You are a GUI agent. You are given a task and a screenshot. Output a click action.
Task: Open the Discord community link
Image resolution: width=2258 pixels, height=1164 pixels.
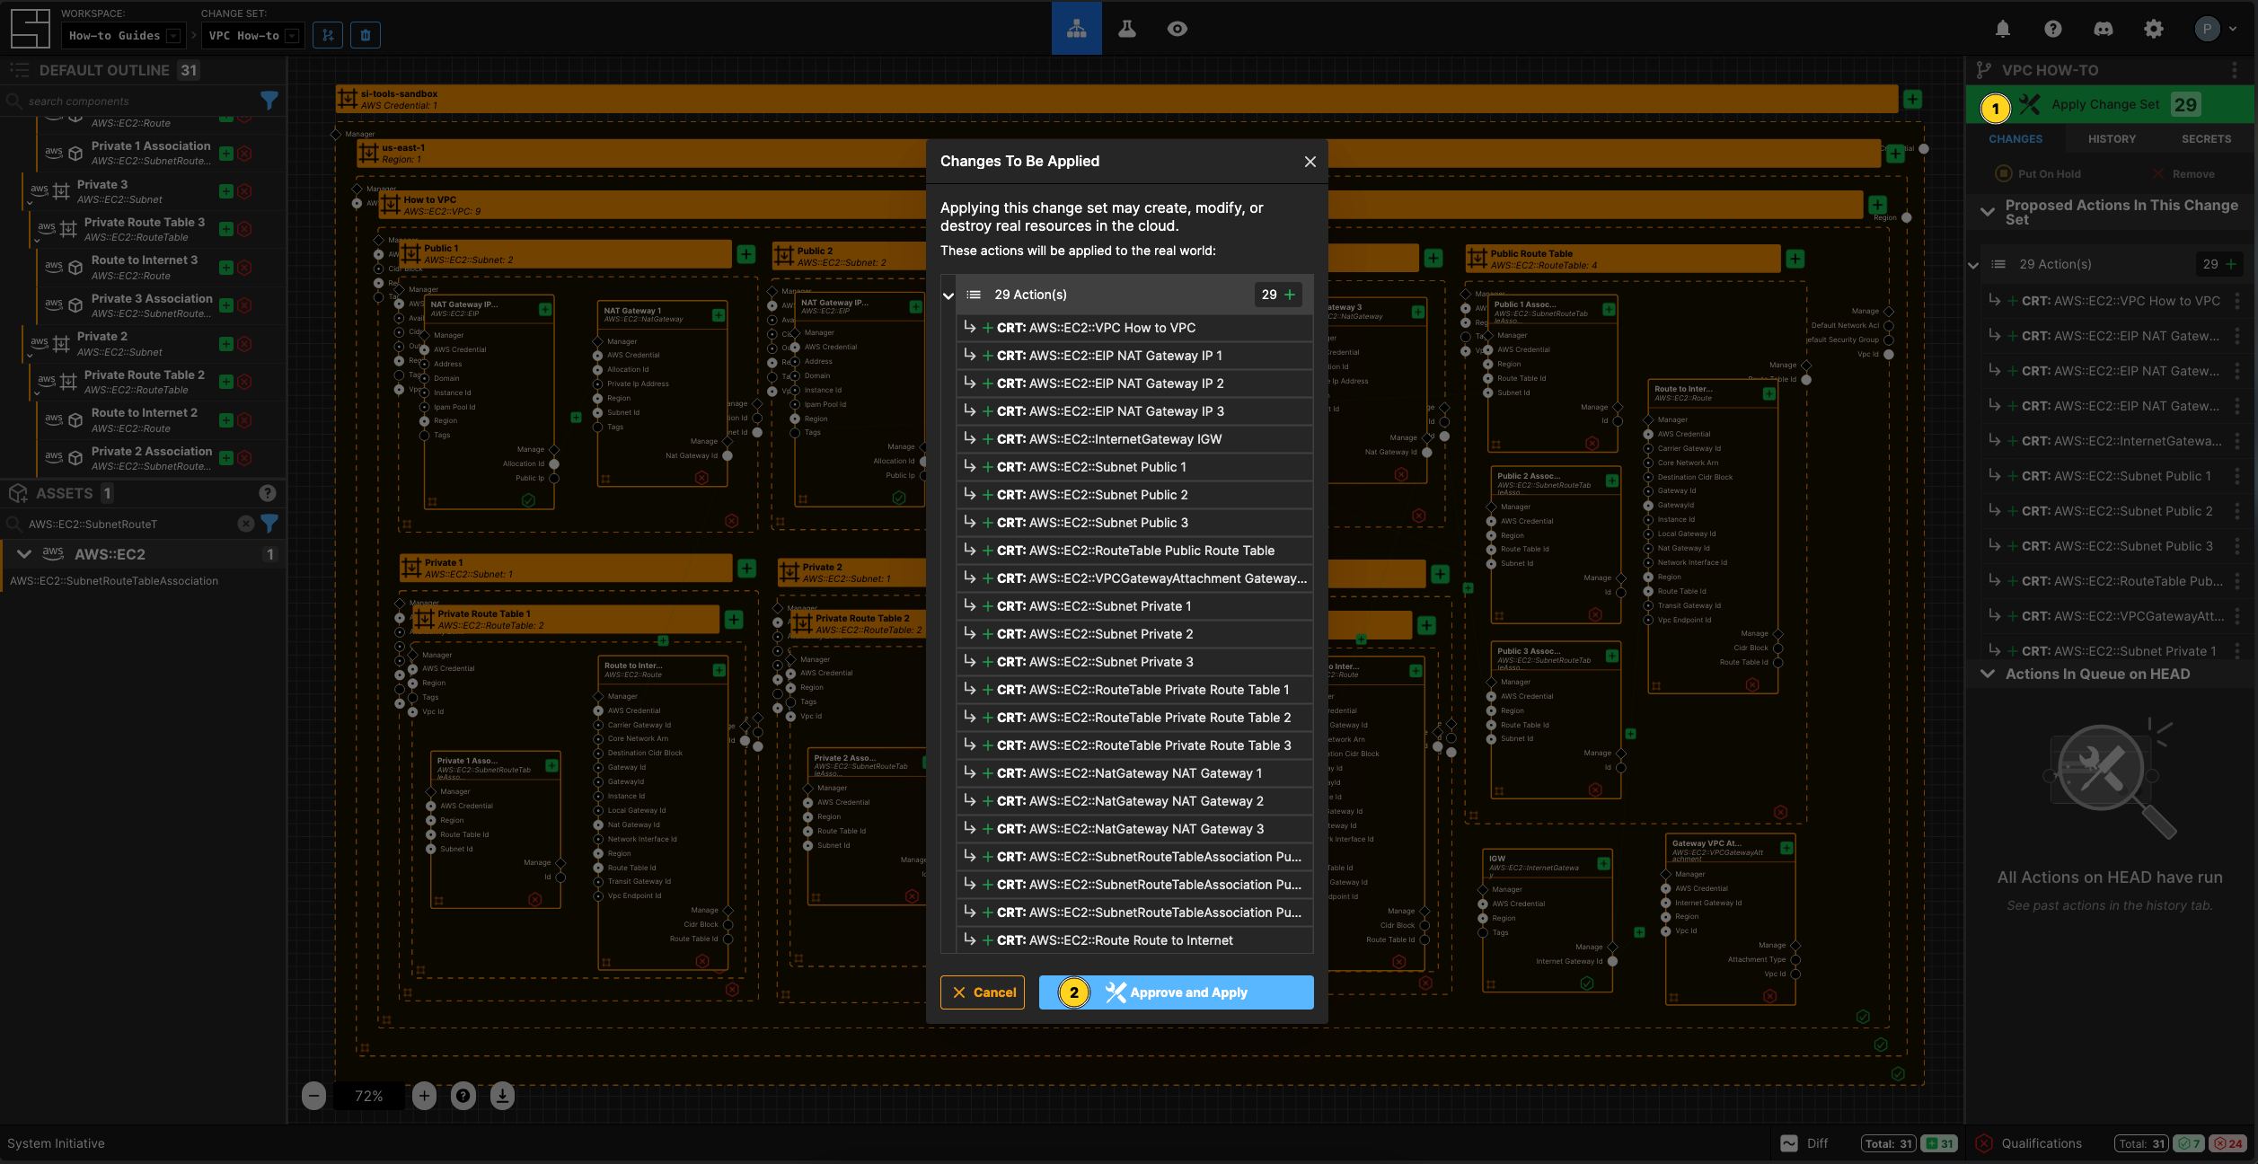click(x=2103, y=29)
